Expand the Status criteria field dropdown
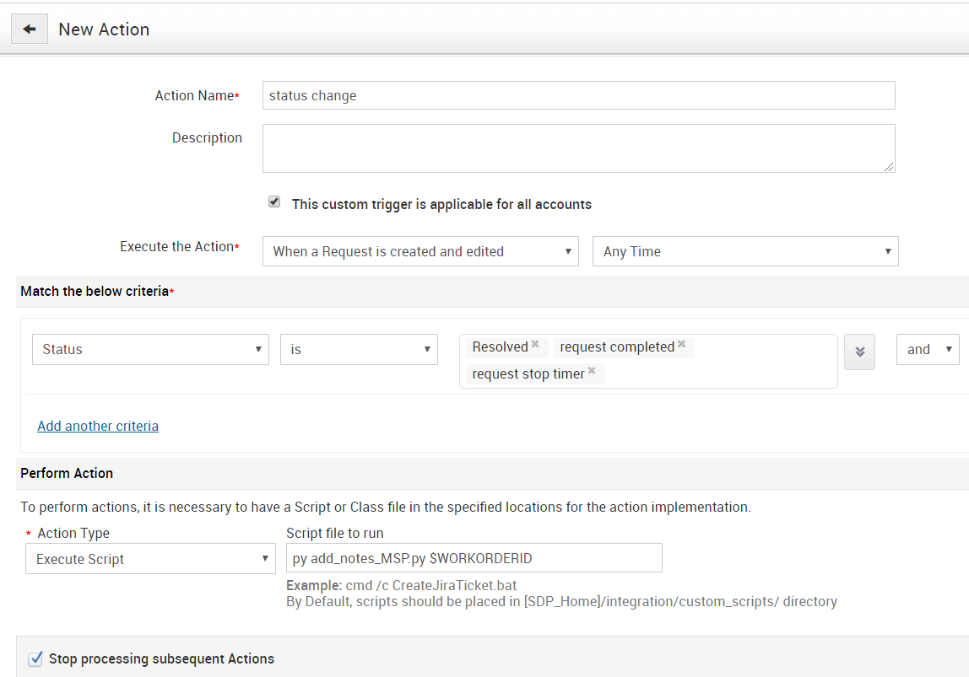Viewport: 969px width, 677px height. point(150,350)
